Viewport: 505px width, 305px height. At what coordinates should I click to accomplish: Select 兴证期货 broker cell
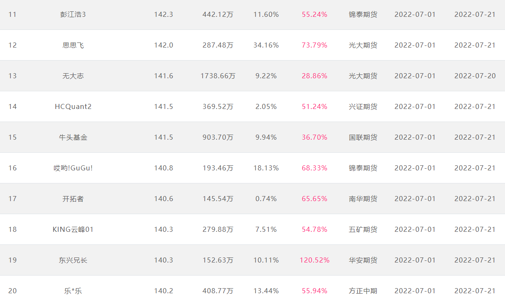click(363, 106)
